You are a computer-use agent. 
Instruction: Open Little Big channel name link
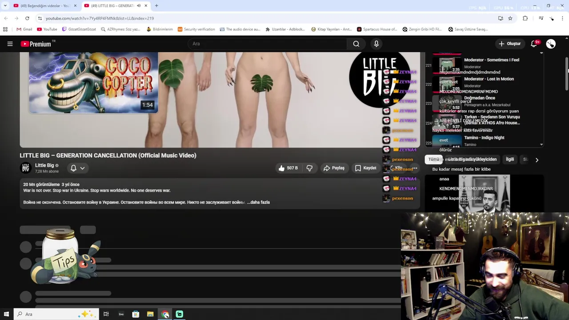click(44, 165)
